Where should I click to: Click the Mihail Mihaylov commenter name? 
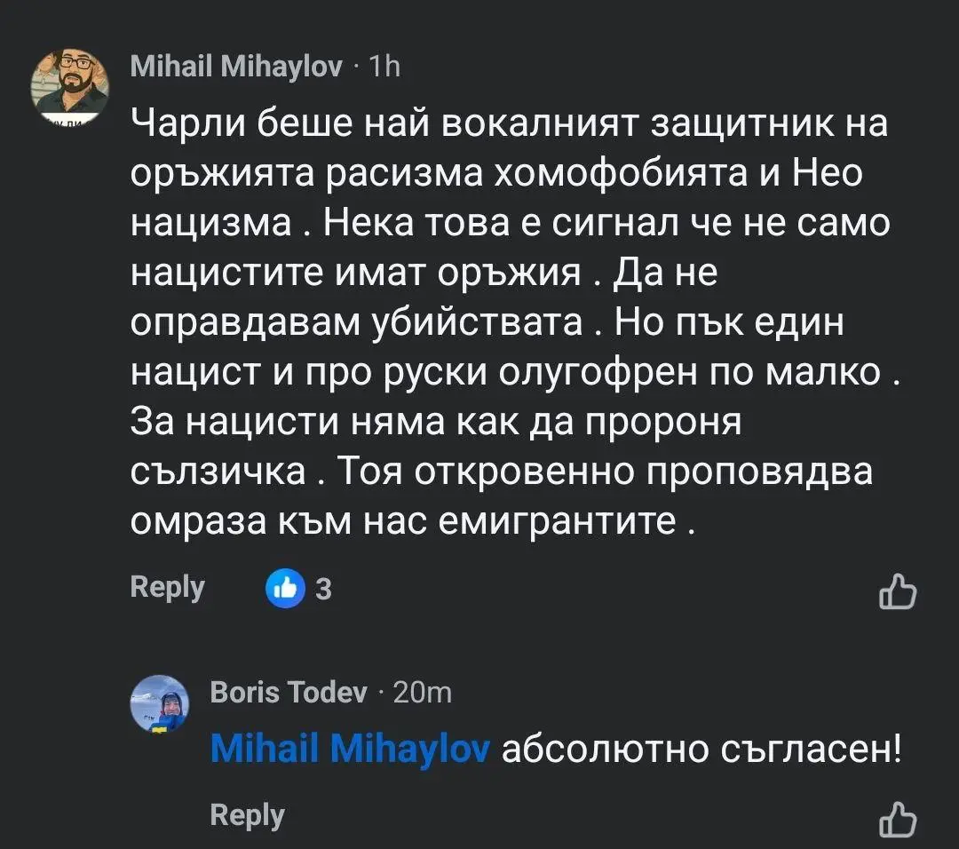point(235,67)
